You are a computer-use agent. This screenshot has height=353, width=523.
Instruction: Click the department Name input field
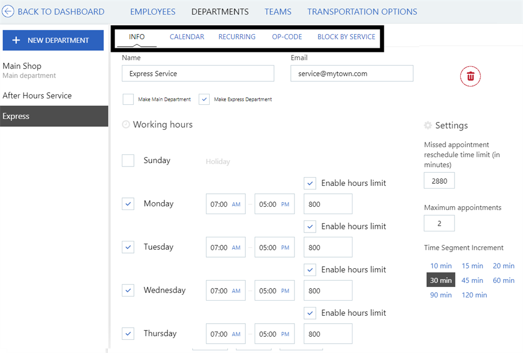[198, 74]
